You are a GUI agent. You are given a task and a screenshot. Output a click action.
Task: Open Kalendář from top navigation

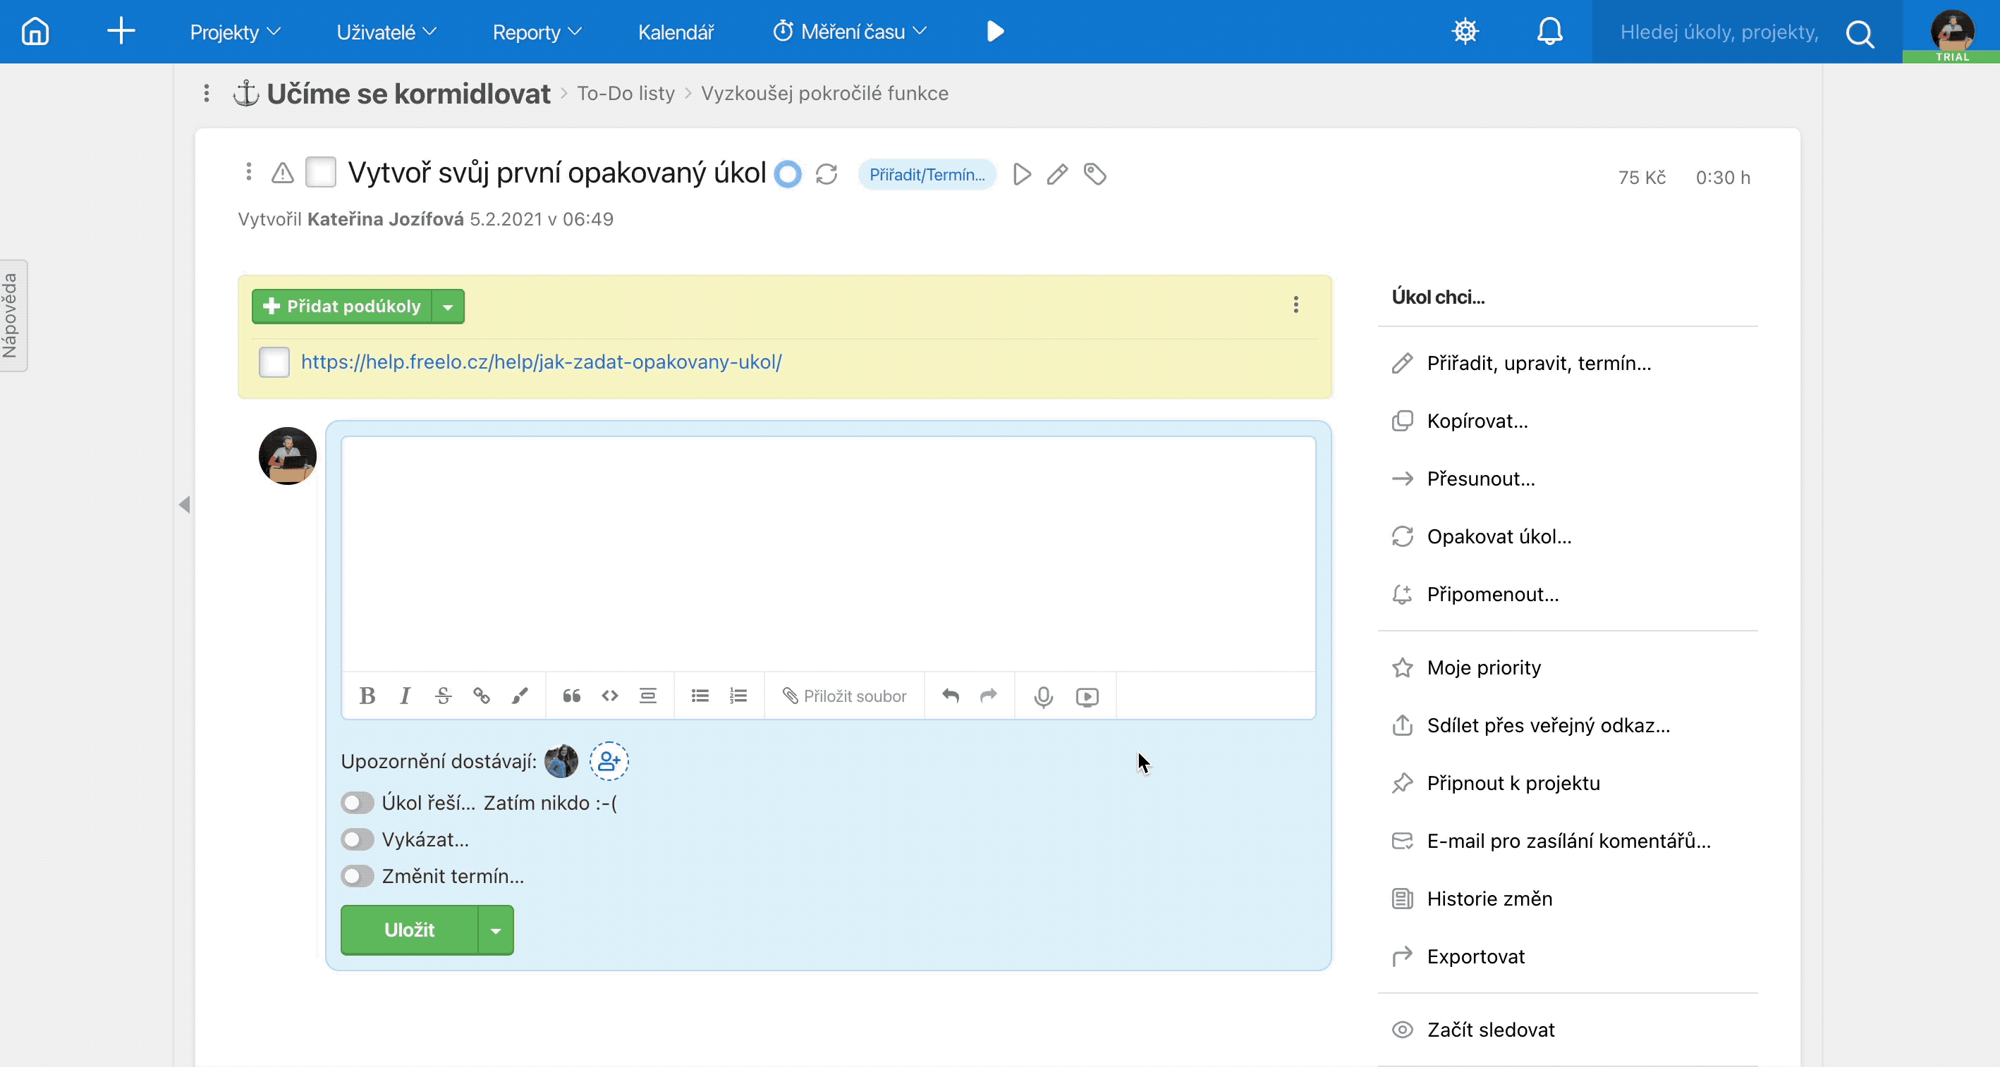click(676, 32)
